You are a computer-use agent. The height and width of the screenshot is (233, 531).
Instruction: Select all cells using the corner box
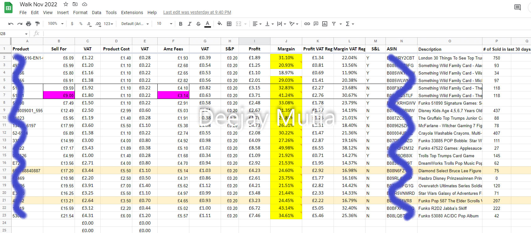click(x=6, y=41)
